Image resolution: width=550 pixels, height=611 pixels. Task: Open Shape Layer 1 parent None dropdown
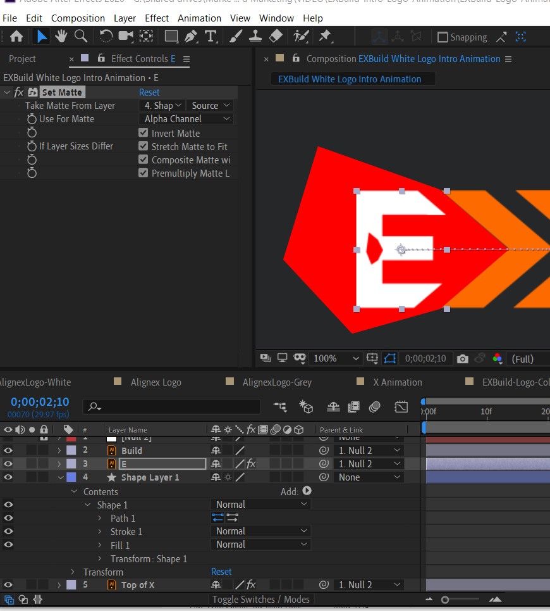369,477
